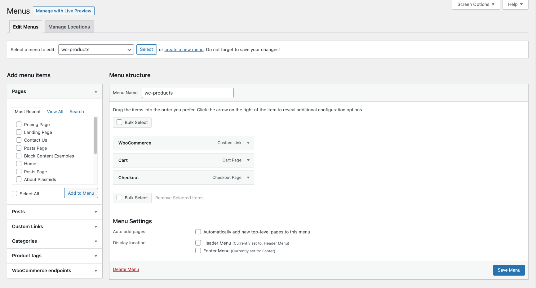Expand the Custom Links panel
This screenshot has width=536, height=288.
[x=96, y=227]
